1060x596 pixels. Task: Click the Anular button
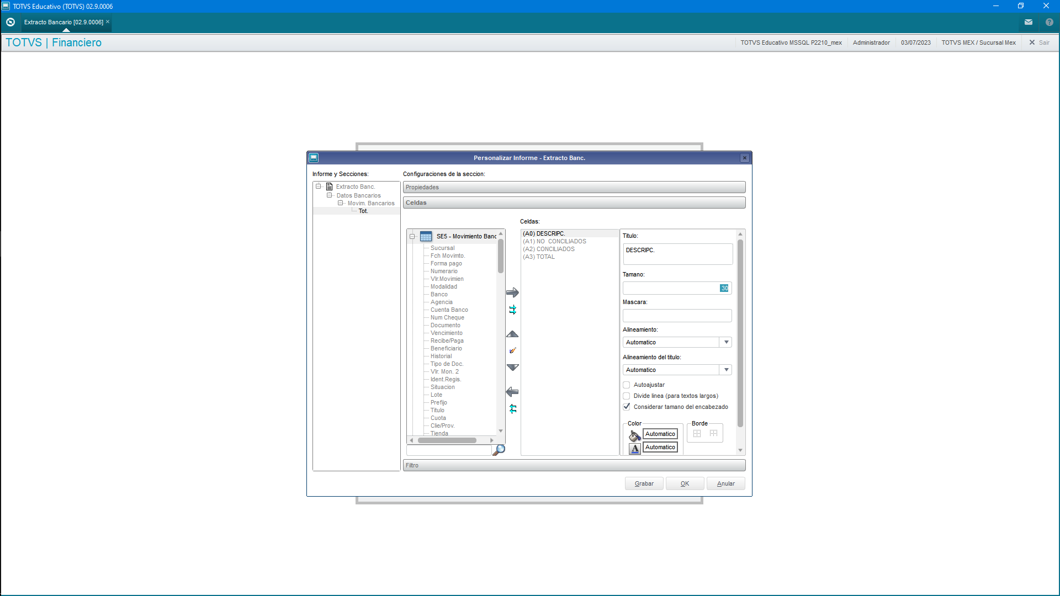[x=725, y=483]
